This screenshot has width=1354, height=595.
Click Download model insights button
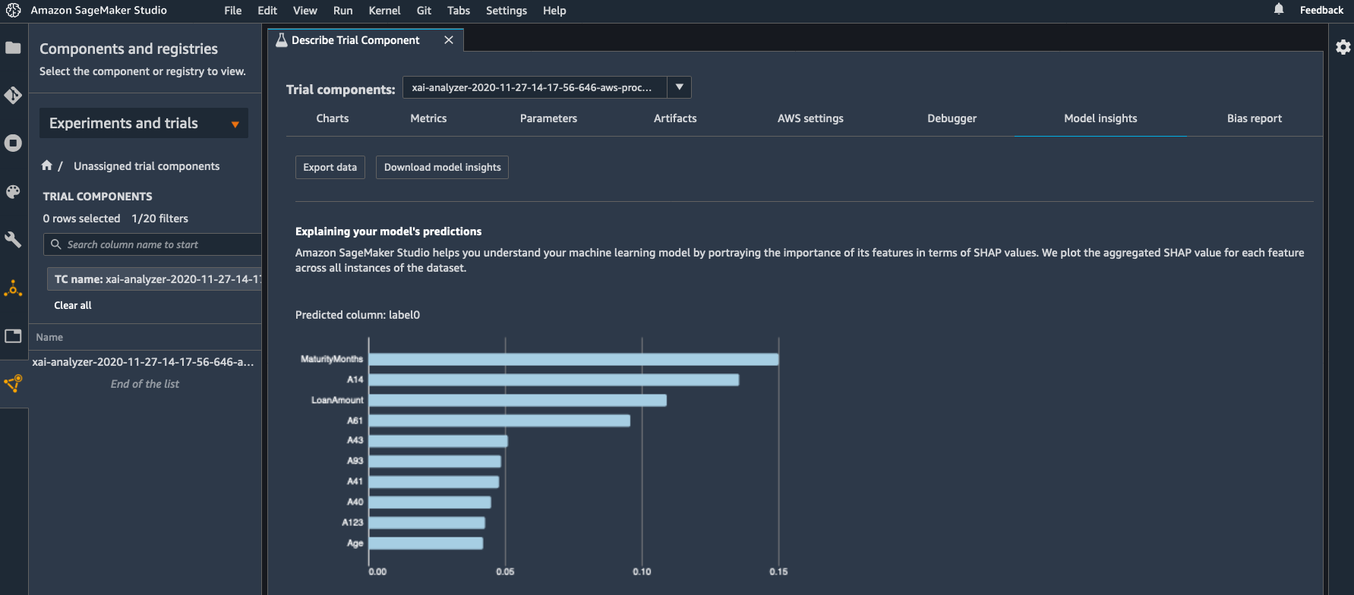(x=442, y=167)
